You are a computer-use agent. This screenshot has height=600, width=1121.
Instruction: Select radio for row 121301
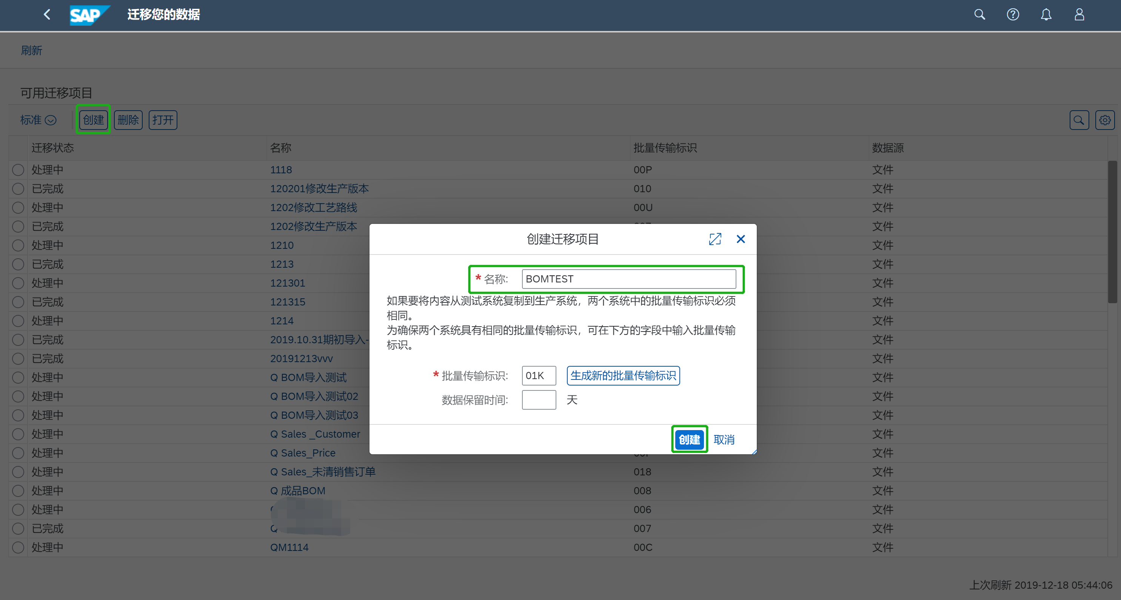click(x=18, y=283)
